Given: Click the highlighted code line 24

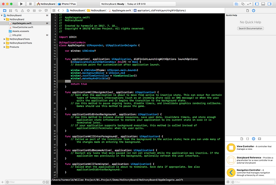Looking at the screenshot, I should click(x=141, y=81).
